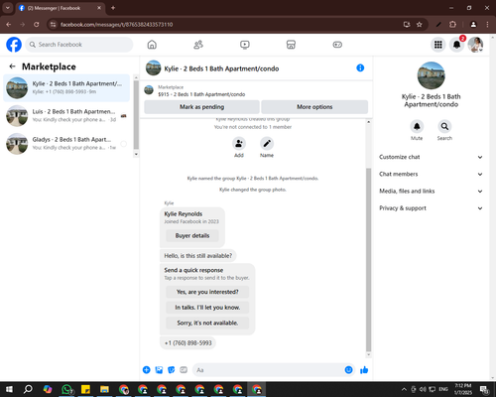Reload the page in browser
The image size is (496, 397).
point(37,25)
